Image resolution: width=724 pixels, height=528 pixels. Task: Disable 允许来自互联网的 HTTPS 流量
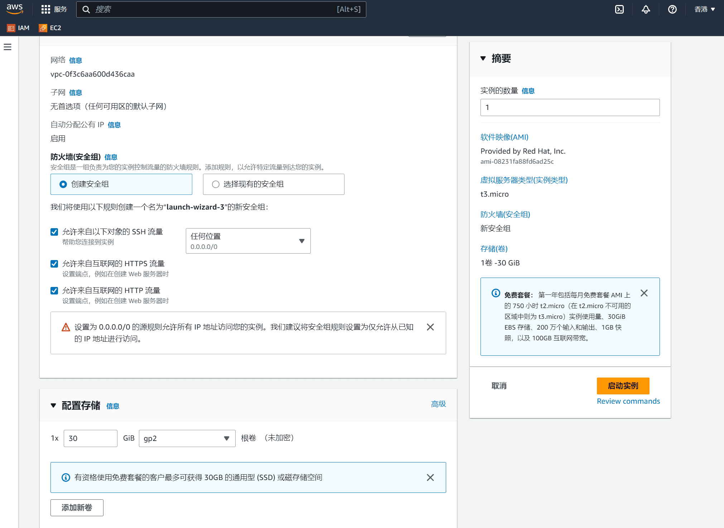[x=54, y=264]
